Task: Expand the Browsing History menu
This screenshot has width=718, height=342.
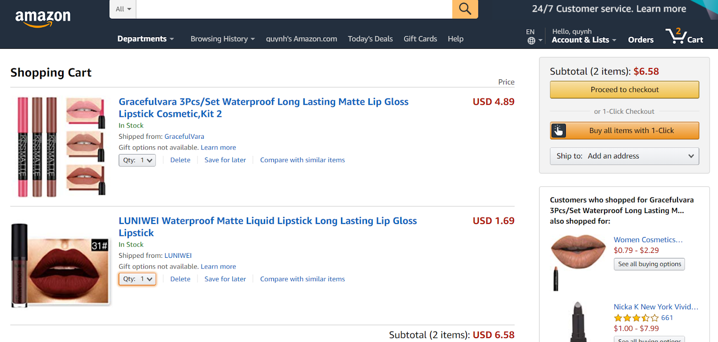Action: point(223,39)
